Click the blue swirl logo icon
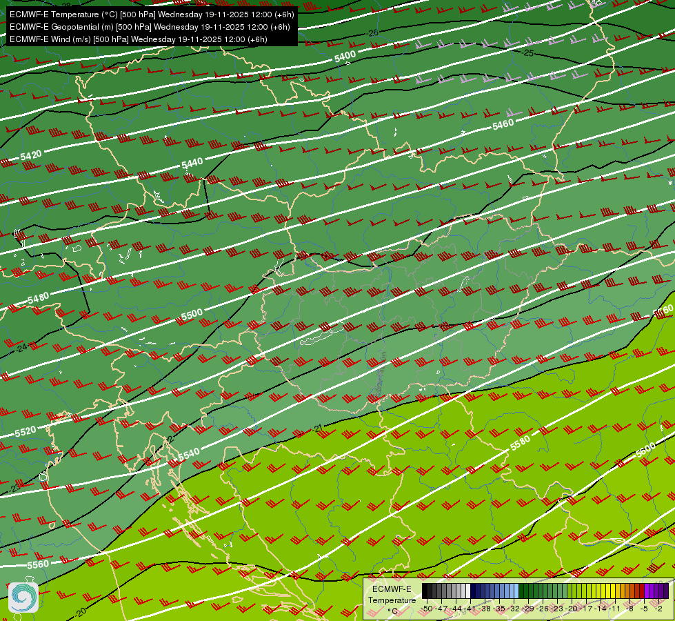The width and height of the screenshot is (675, 621). (x=23, y=597)
